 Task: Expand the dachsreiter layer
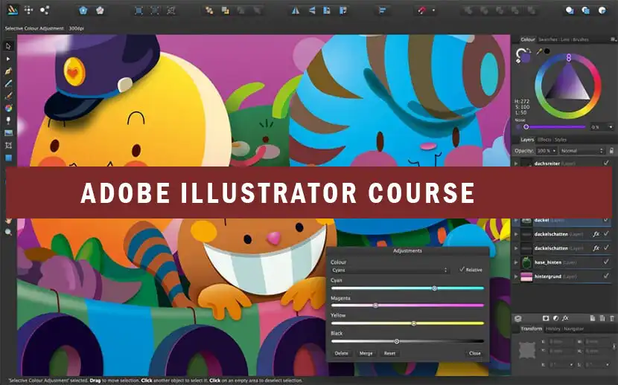click(x=516, y=164)
